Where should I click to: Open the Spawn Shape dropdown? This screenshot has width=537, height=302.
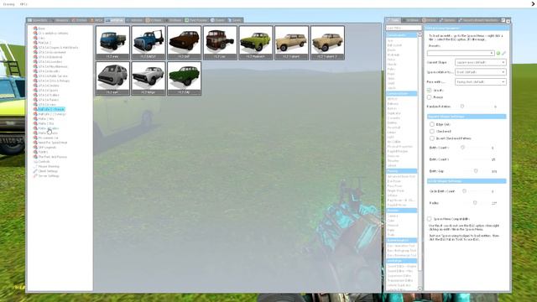coord(481,63)
